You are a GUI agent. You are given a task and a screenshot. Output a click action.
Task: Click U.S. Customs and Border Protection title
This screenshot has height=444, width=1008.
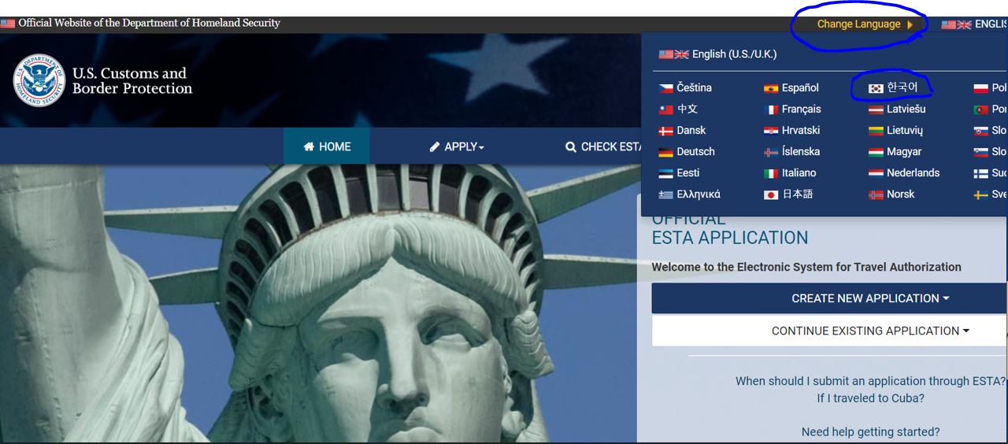[132, 81]
